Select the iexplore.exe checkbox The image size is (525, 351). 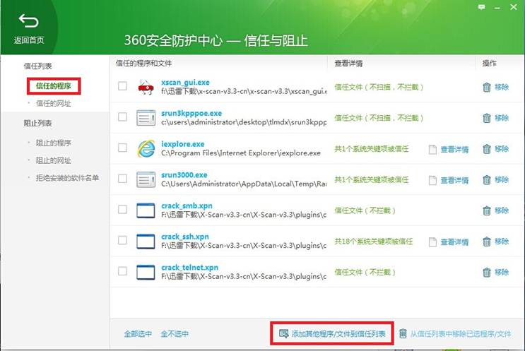click(x=122, y=148)
